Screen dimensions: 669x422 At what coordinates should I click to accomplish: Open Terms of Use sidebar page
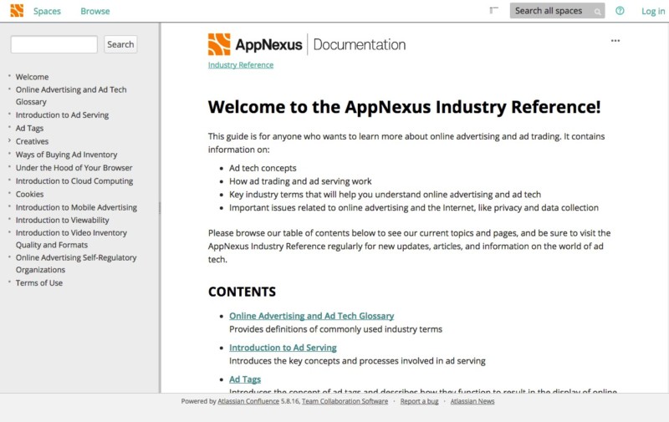pyautogui.click(x=39, y=282)
